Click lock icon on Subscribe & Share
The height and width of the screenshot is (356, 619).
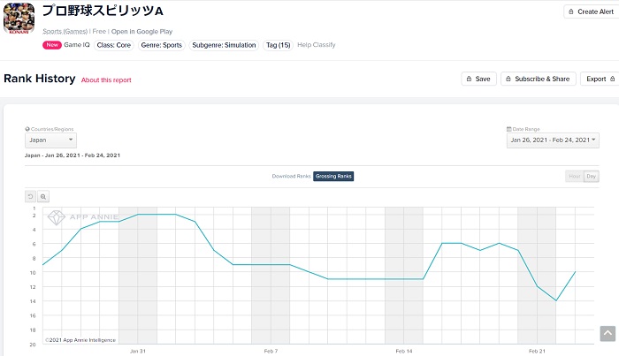tap(508, 79)
